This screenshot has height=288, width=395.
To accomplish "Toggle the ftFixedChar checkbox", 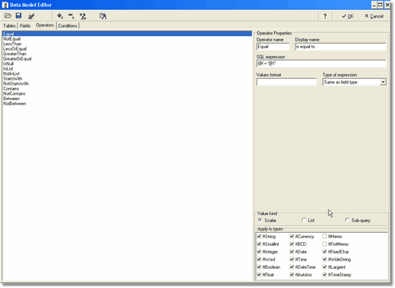I will [x=325, y=252].
